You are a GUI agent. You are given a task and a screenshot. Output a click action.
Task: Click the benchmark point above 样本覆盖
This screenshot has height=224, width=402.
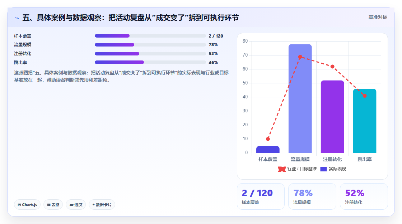[x=268, y=139]
